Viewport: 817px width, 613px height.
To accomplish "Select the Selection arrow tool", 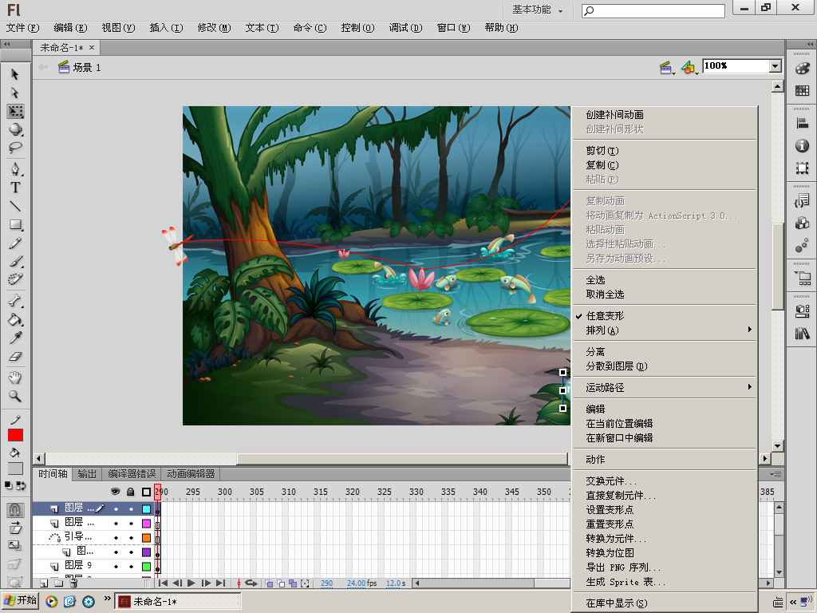I will point(15,74).
